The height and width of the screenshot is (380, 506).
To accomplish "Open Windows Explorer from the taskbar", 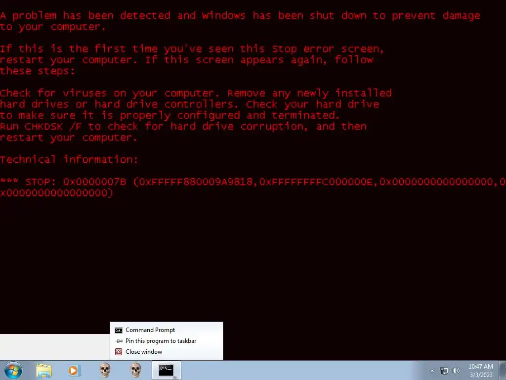I will [x=44, y=371].
